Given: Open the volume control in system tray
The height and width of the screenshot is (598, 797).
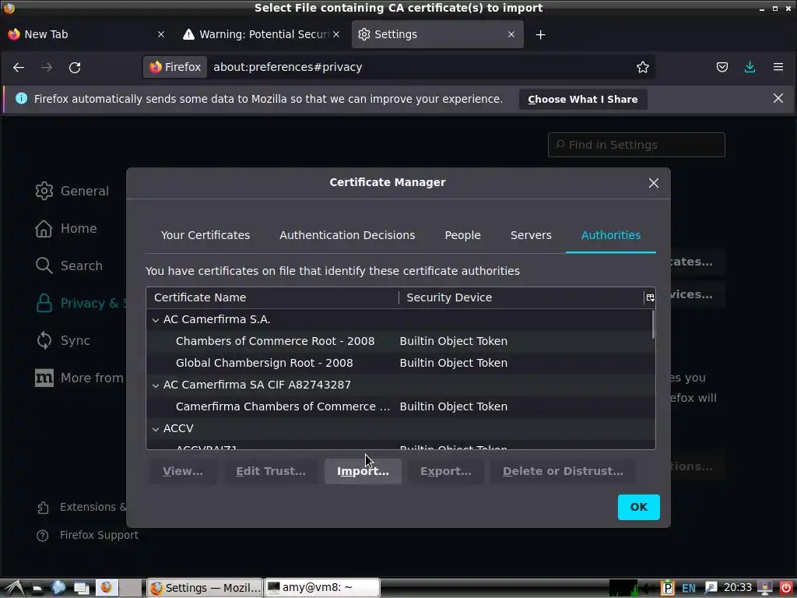Looking at the screenshot, I should click(x=648, y=589).
